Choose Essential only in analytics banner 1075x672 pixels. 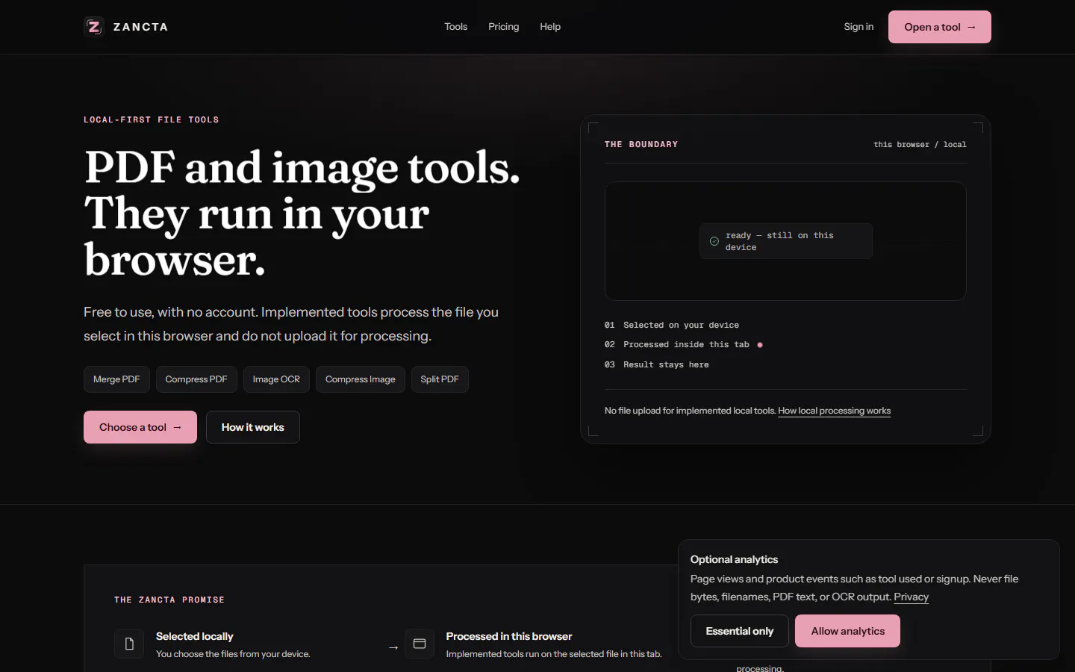coord(740,631)
